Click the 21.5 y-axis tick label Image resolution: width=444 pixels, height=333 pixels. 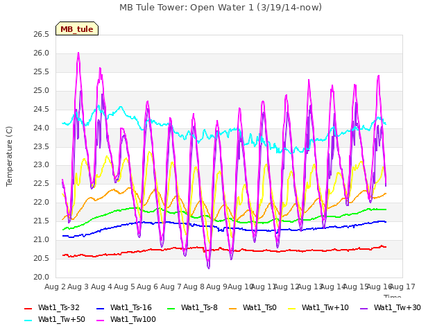pos(42,221)
